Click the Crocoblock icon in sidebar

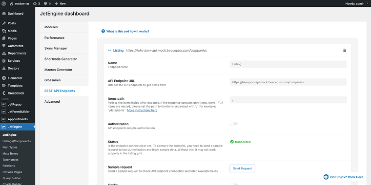coord(4,93)
